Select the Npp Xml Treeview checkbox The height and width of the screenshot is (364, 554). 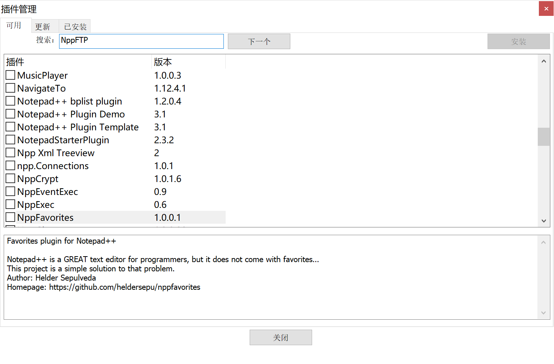10,153
